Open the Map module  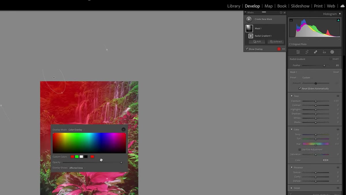[x=268, y=6]
